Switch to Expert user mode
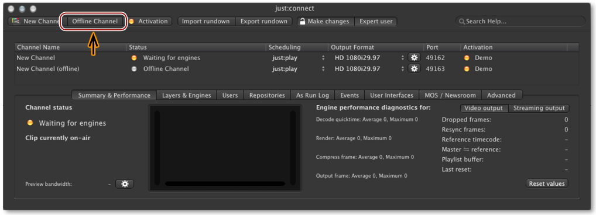This screenshot has height=215, width=596. (376, 21)
